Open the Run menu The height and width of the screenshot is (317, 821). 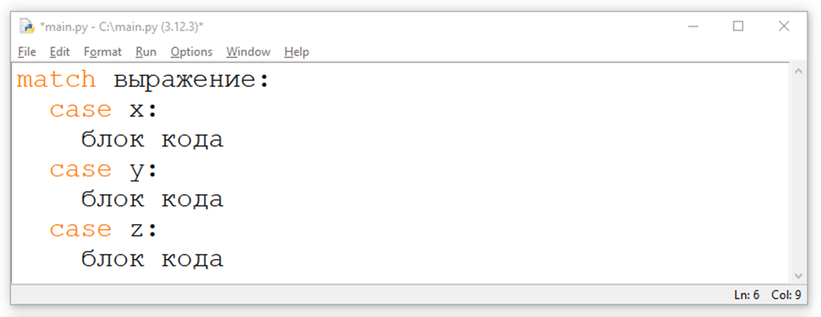coord(145,52)
